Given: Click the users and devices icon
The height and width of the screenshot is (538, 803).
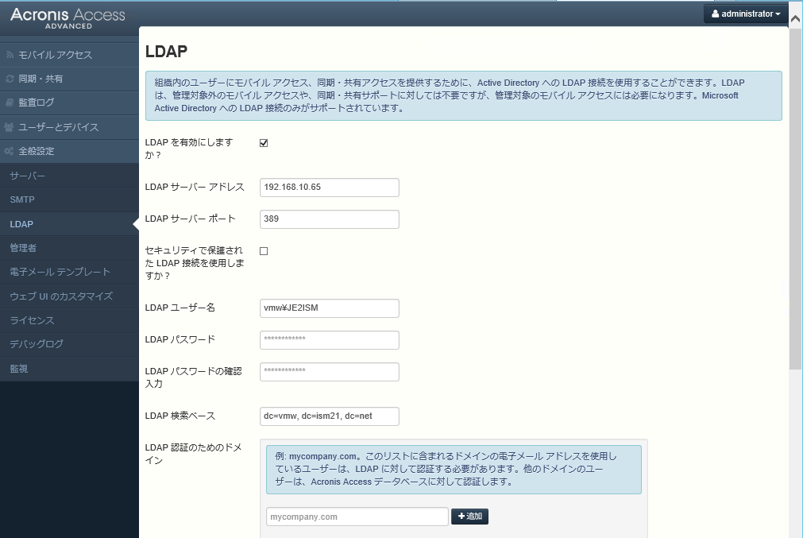Looking at the screenshot, I should (x=10, y=127).
